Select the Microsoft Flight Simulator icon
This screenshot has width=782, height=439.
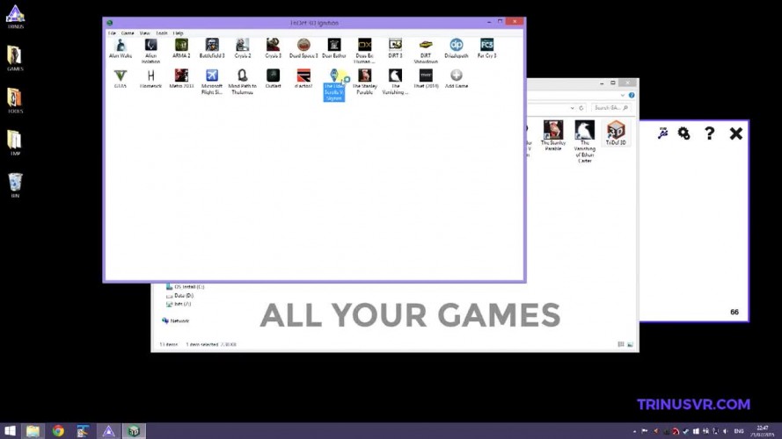(x=212, y=81)
